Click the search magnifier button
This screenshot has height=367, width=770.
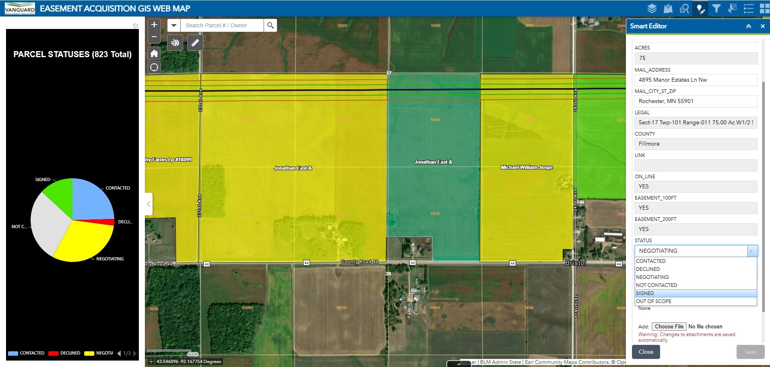[x=270, y=25]
